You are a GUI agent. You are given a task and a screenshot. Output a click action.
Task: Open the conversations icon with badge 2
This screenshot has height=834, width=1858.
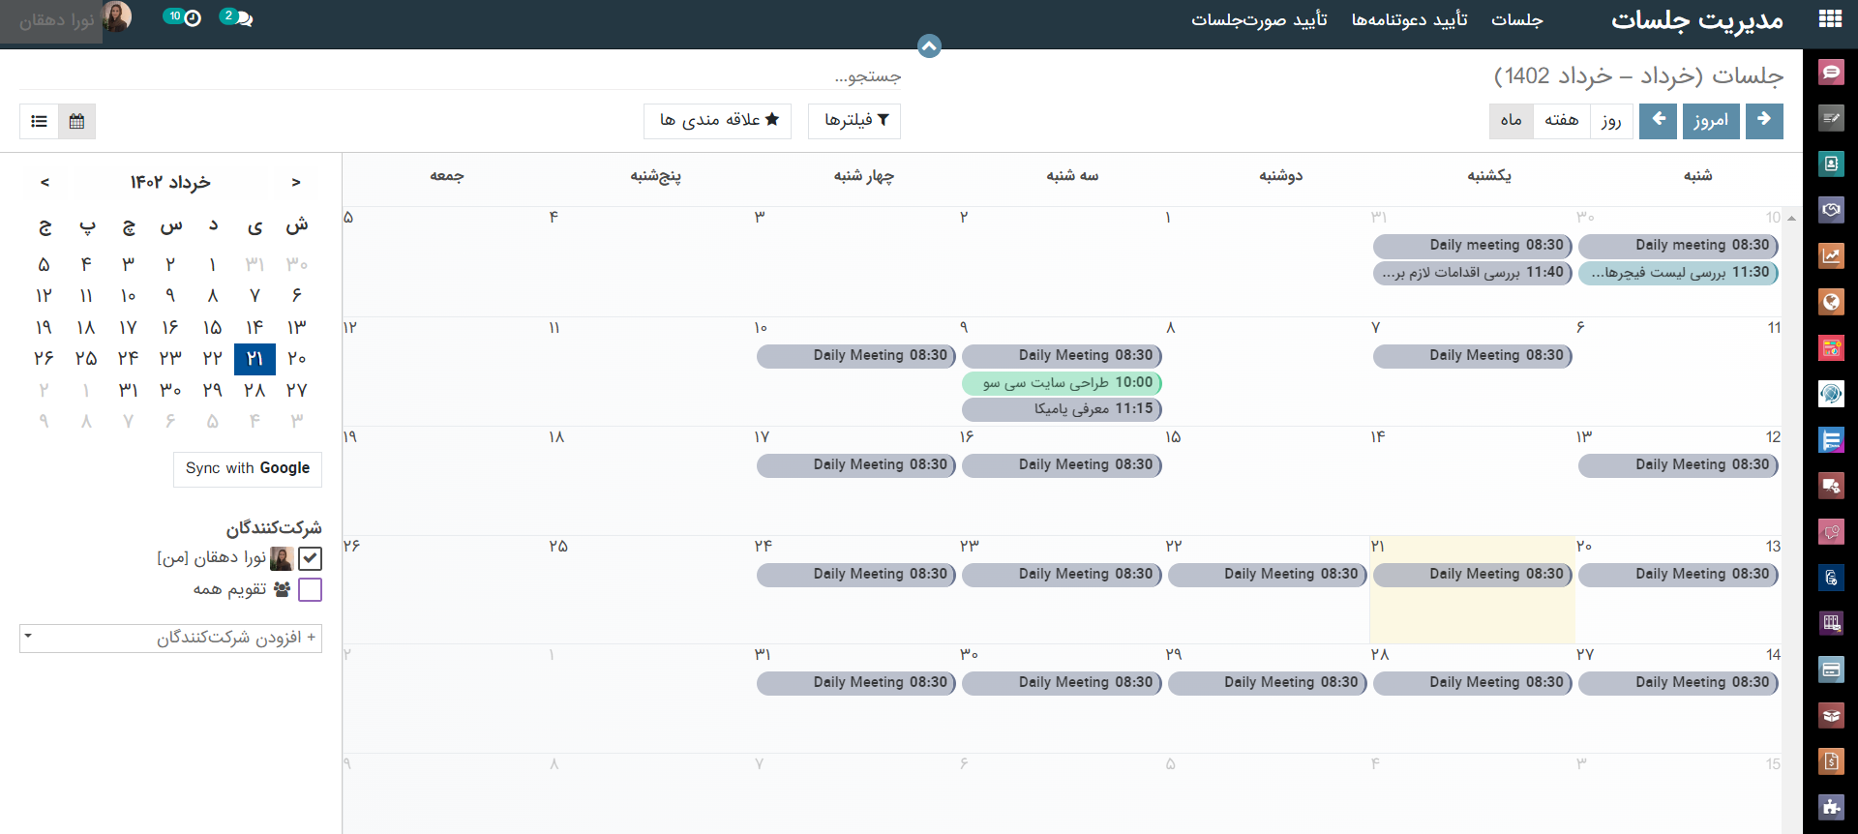(x=244, y=18)
